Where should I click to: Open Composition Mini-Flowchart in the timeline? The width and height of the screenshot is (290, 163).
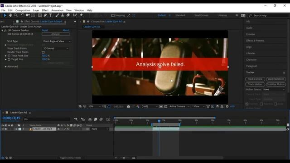76,120
